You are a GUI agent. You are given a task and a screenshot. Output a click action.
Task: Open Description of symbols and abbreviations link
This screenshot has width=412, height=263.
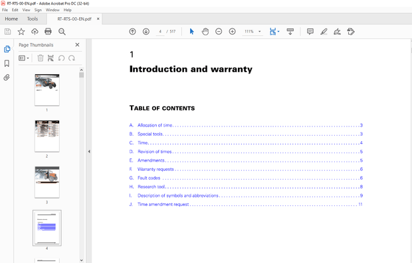coord(246,195)
